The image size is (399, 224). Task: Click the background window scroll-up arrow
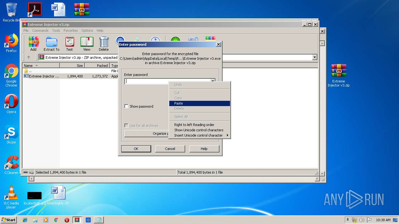pyautogui.click(x=322, y=44)
